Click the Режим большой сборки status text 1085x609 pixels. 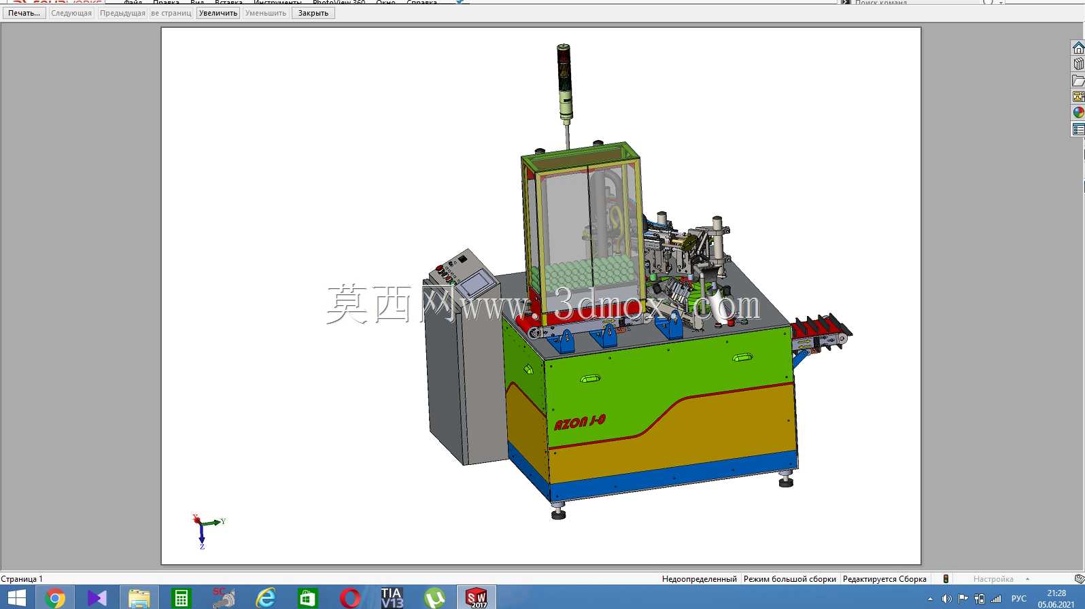coord(790,579)
